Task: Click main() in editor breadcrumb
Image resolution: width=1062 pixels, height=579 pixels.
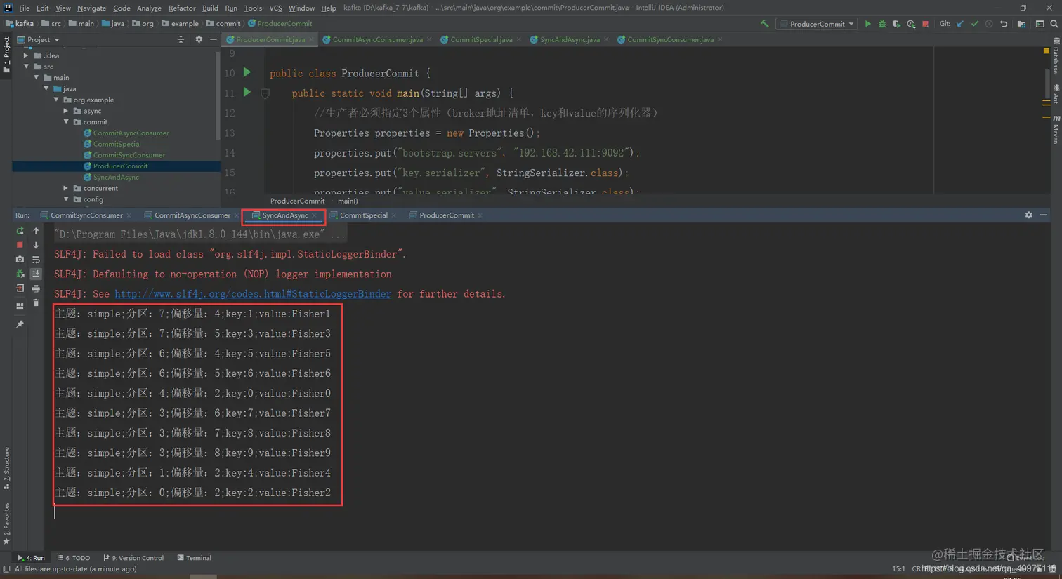Action: (348, 201)
